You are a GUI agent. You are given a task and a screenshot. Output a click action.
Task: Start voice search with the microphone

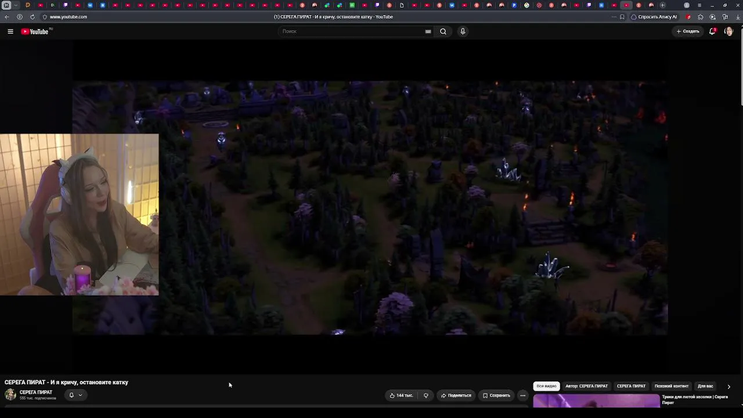463,31
